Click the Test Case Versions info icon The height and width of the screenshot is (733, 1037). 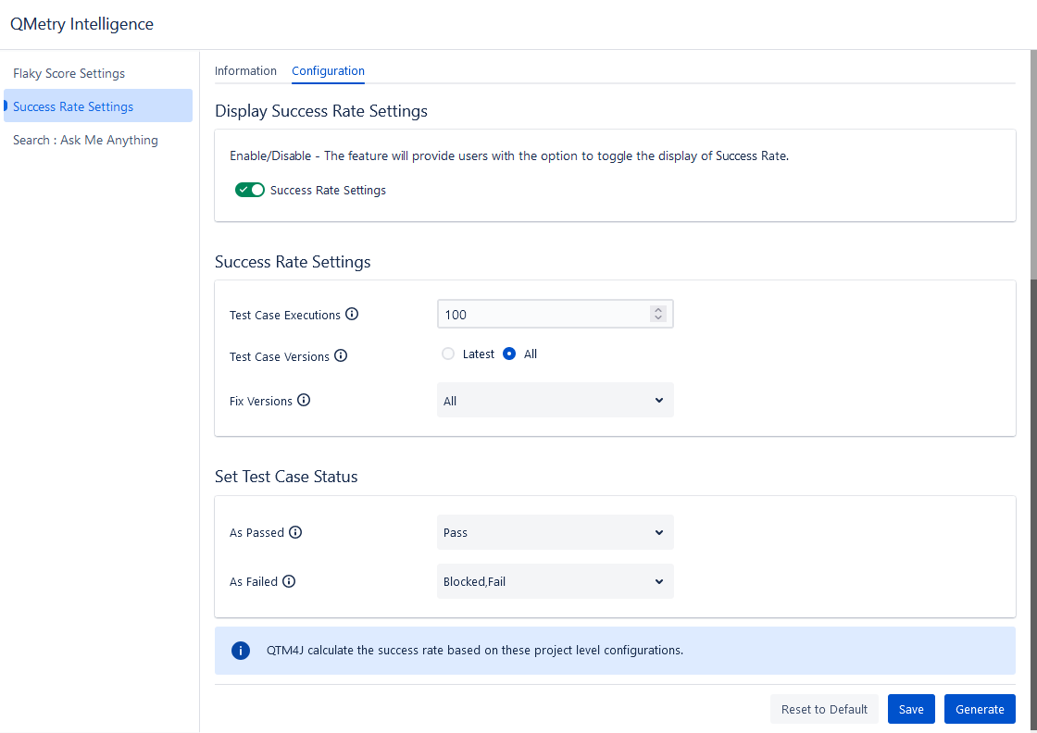click(341, 355)
